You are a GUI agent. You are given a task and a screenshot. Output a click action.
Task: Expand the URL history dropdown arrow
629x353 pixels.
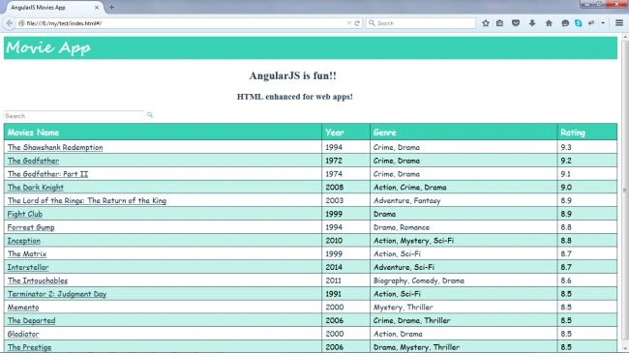coord(349,23)
